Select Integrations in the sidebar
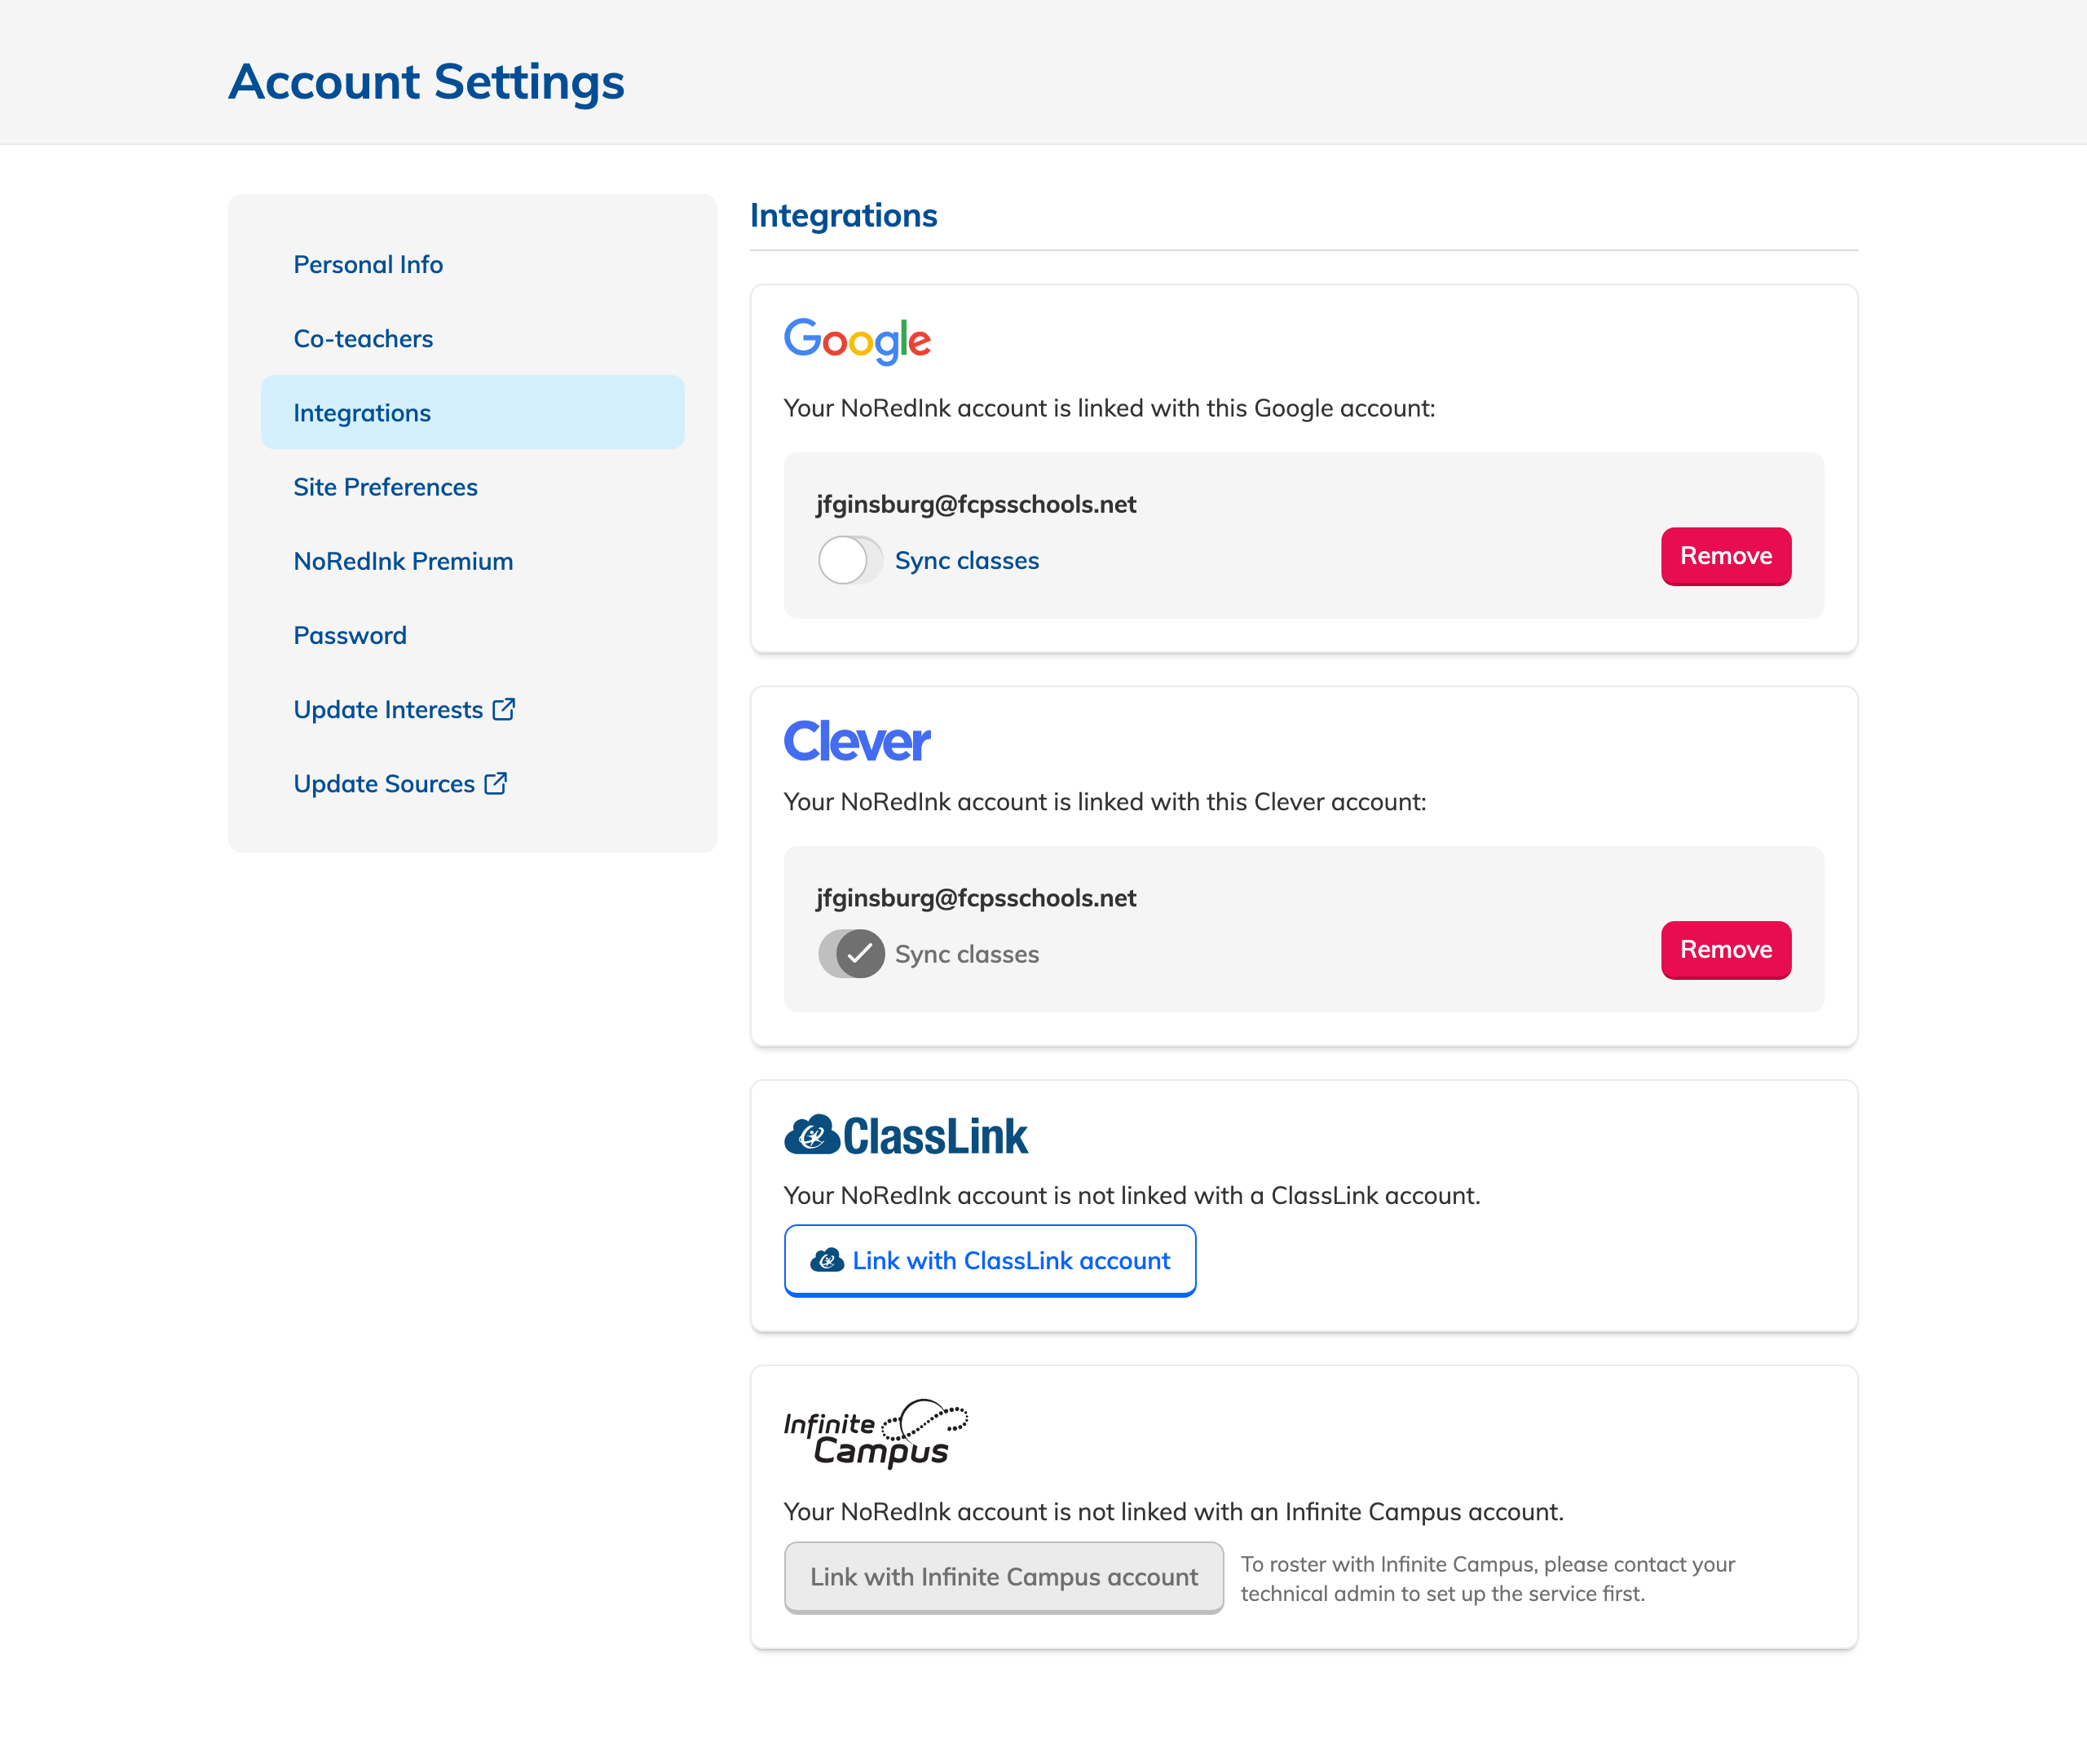2087x1764 pixels. 362,412
